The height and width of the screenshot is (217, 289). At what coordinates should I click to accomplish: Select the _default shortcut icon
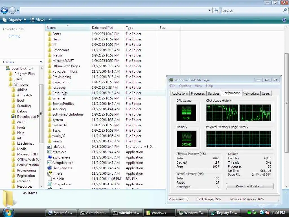(49, 147)
